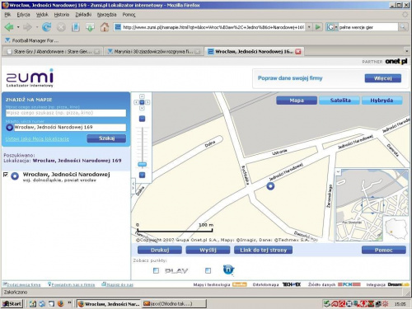
Task: Click the Link do tej strony button
Action: 263,250
